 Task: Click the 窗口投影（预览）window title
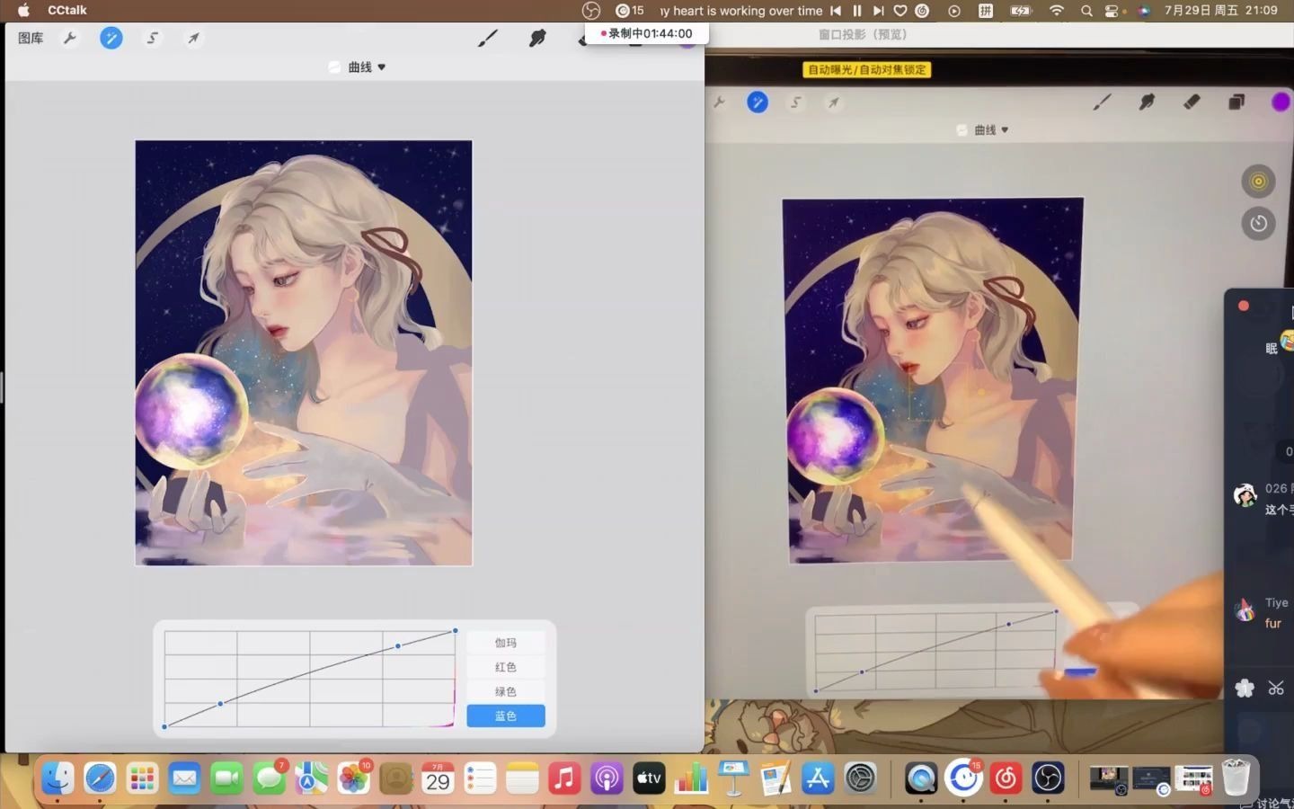pos(863,34)
